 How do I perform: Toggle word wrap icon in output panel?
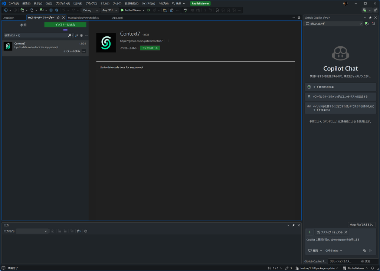click(79, 231)
